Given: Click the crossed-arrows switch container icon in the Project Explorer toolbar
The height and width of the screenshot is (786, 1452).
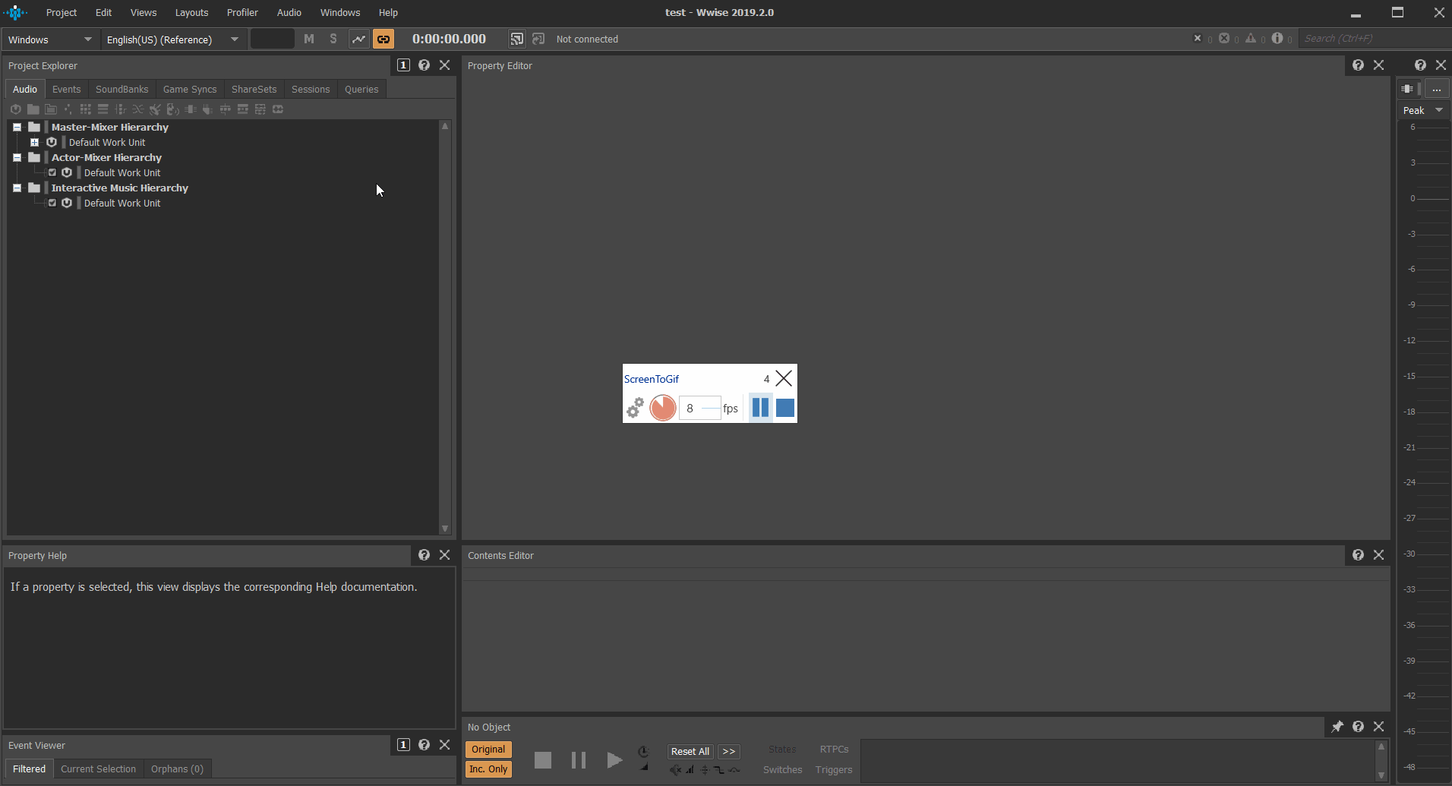Looking at the screenshot, I should pyautogui.click(x=137, y=109).
